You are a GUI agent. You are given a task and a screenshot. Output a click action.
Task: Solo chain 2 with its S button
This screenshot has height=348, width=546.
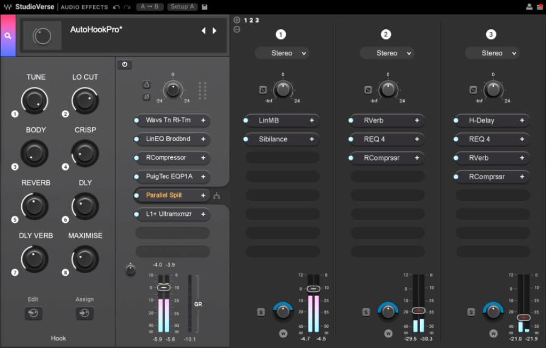coord(366,312)
